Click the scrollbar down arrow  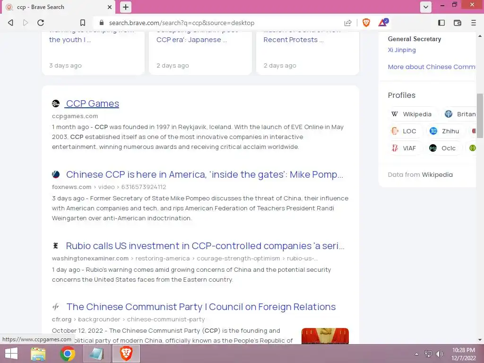480,340
